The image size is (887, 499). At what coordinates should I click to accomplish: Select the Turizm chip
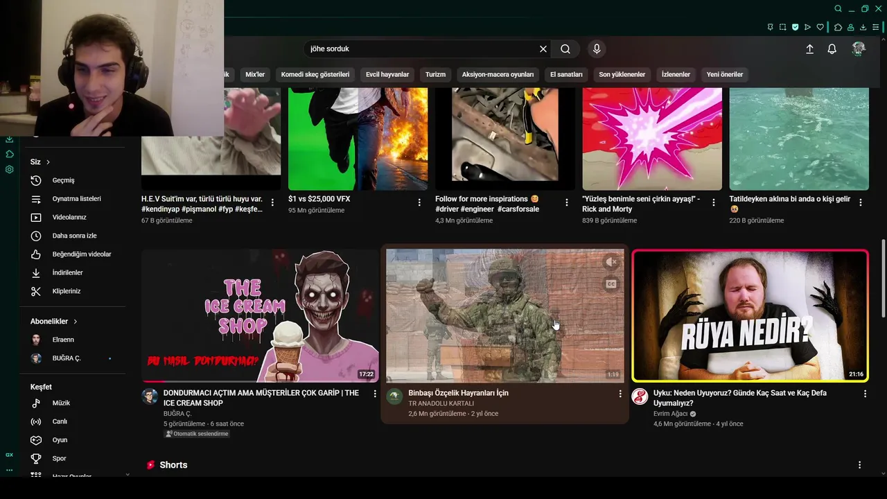pos(435,74)
